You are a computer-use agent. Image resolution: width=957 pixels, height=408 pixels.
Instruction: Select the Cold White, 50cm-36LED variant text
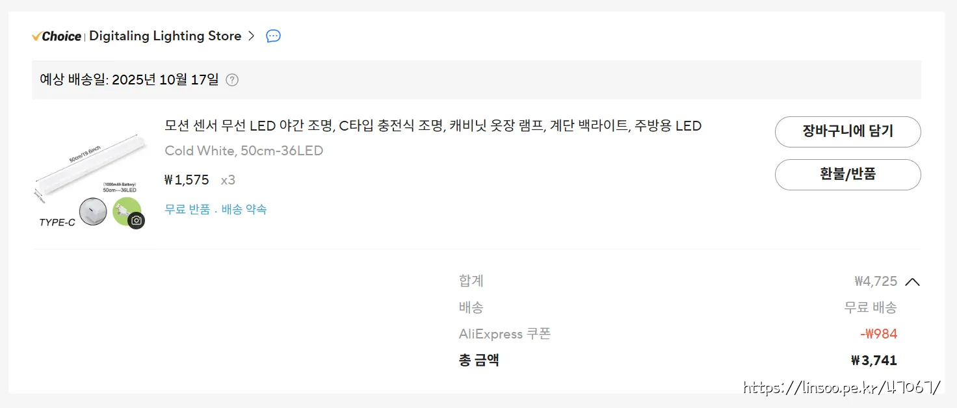pyautogui.click(x=244, y=151)
